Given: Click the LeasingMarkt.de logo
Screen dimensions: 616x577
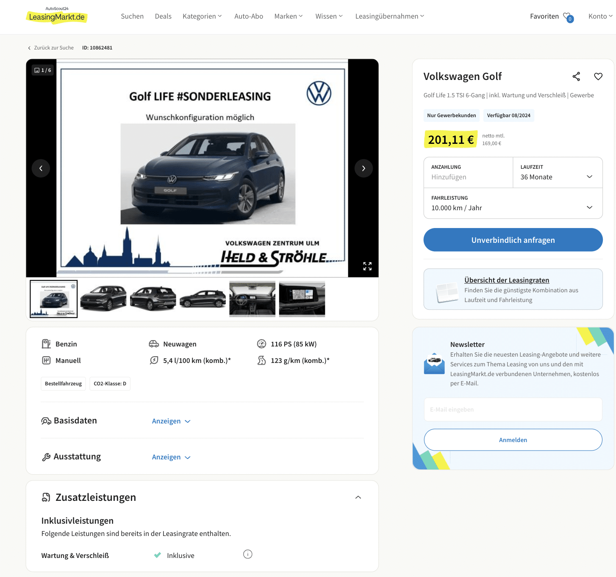Looking at the screenshot, I should pos(57,15).
